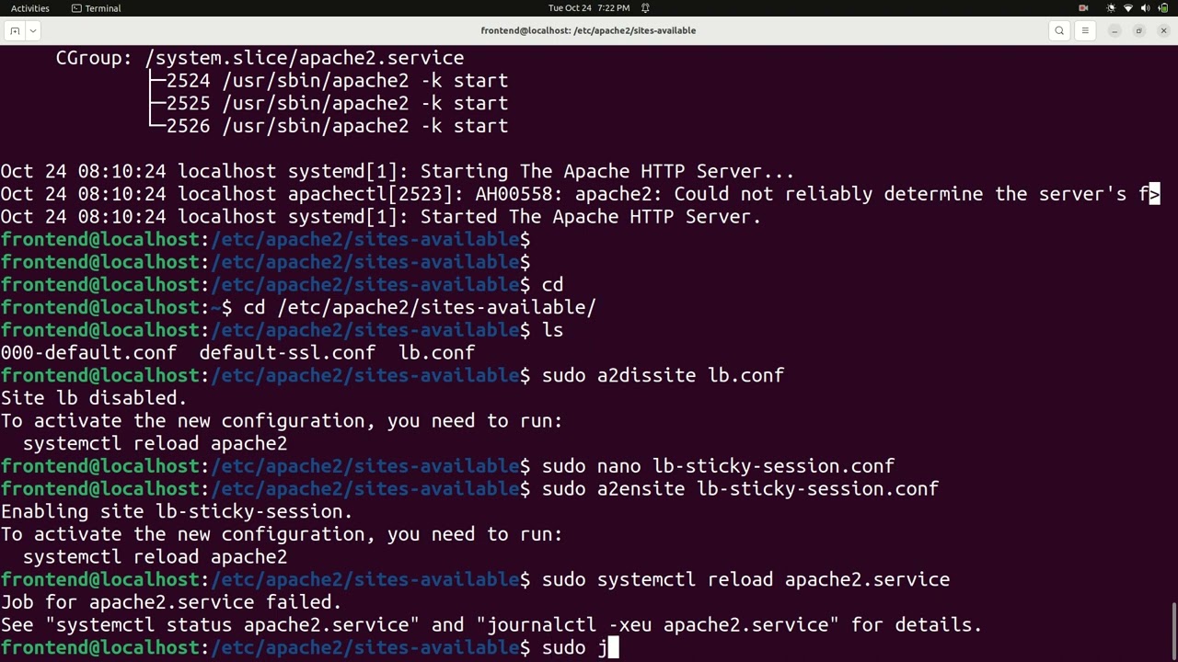The image size is (1178, 662).
Task: Click the window title frontend@localhost
Action: pyautogui.click(x=588, y=30)
